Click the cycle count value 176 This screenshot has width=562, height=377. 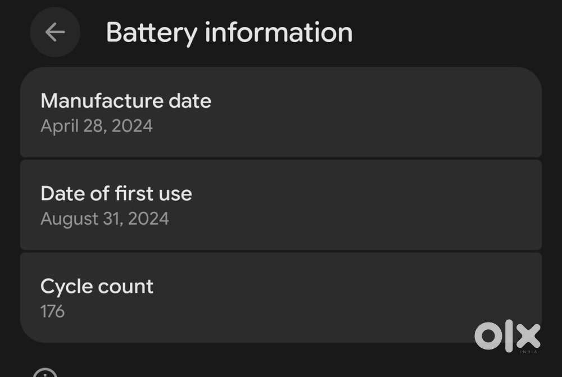[52, 311]
